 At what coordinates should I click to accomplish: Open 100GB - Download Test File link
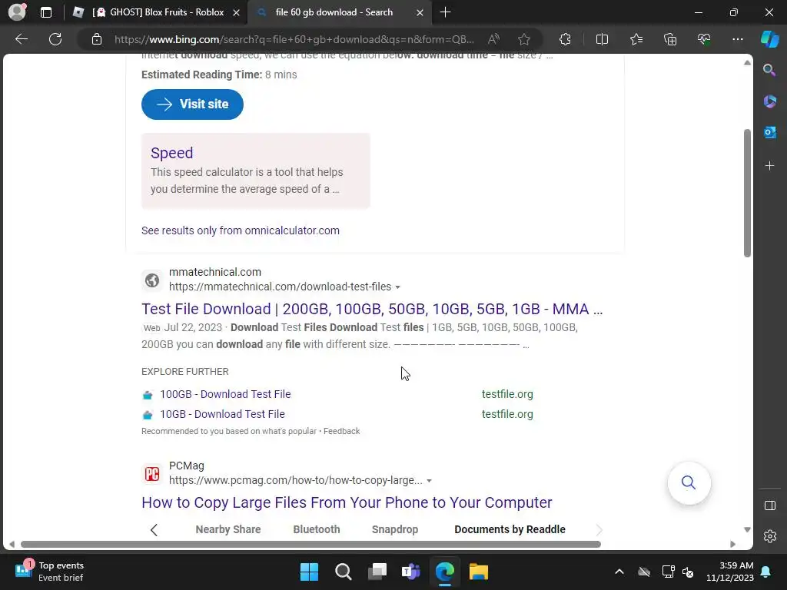pos(225,394)
